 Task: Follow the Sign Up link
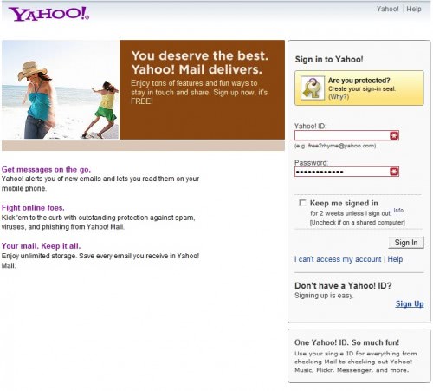[x=410, y=304]
